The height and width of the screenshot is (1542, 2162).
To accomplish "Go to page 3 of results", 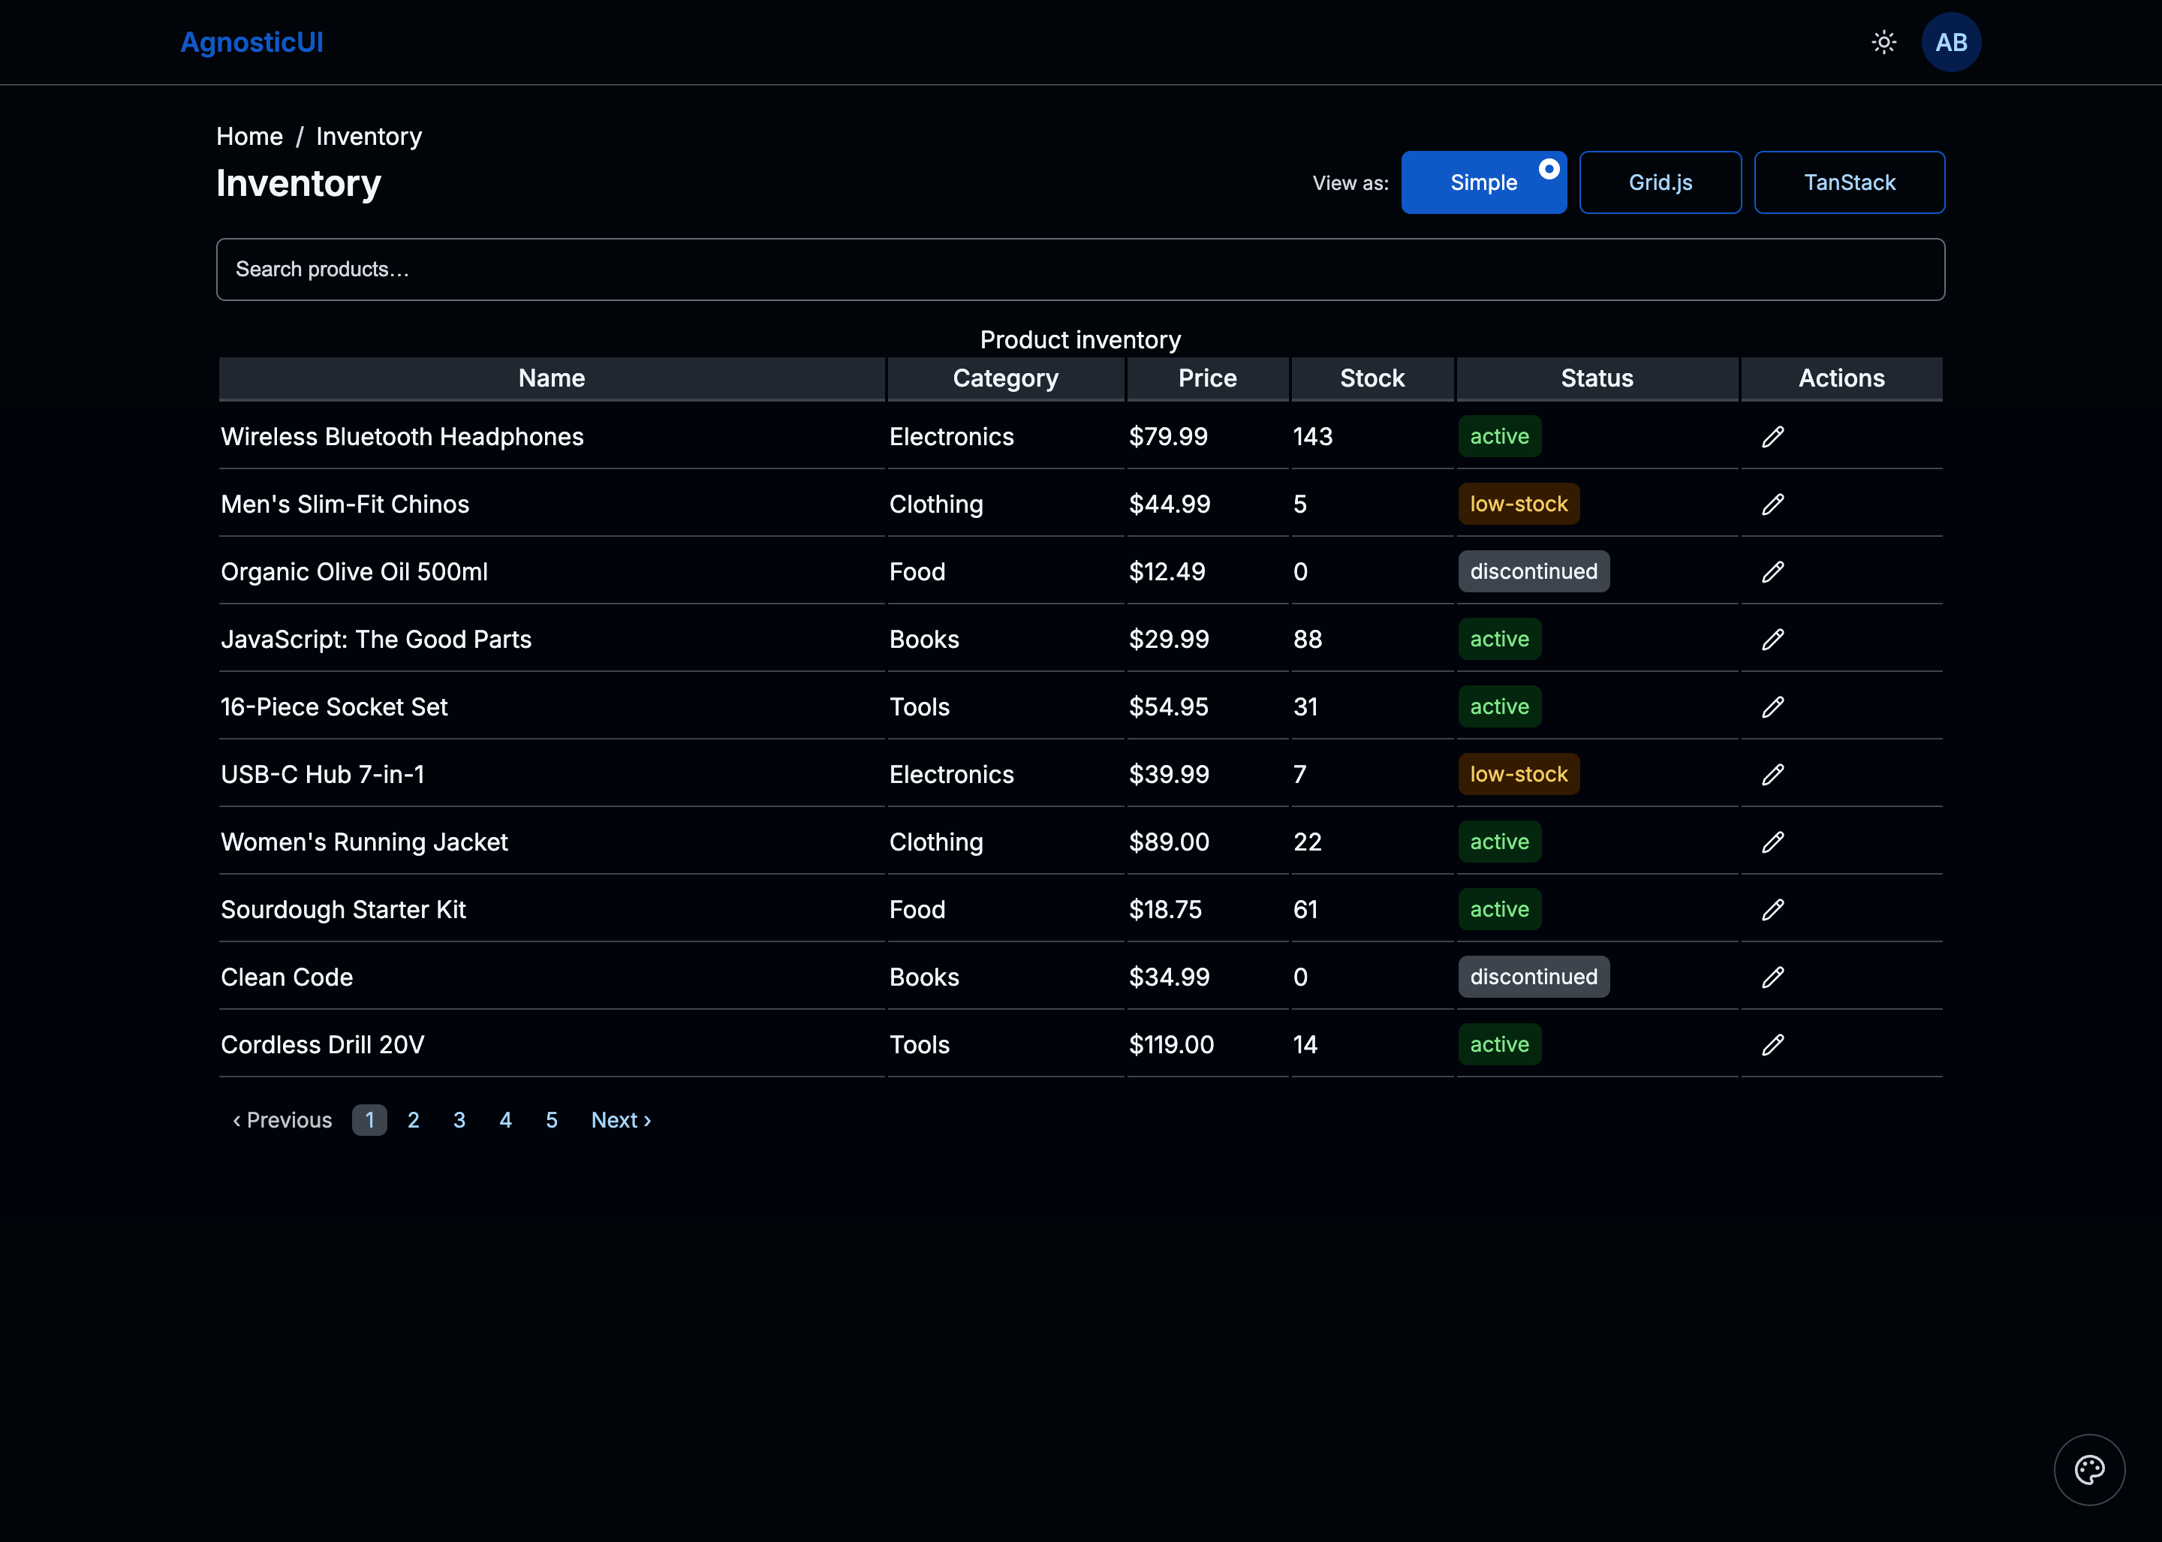I will 459,1119.
